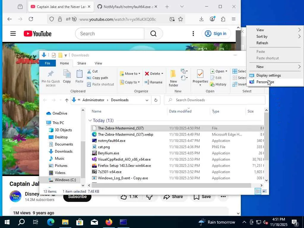Switch to large icons view button
Viewport: 304px width, 228px height.
(264, 191)
